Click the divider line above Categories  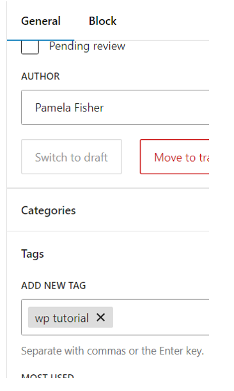108,188
